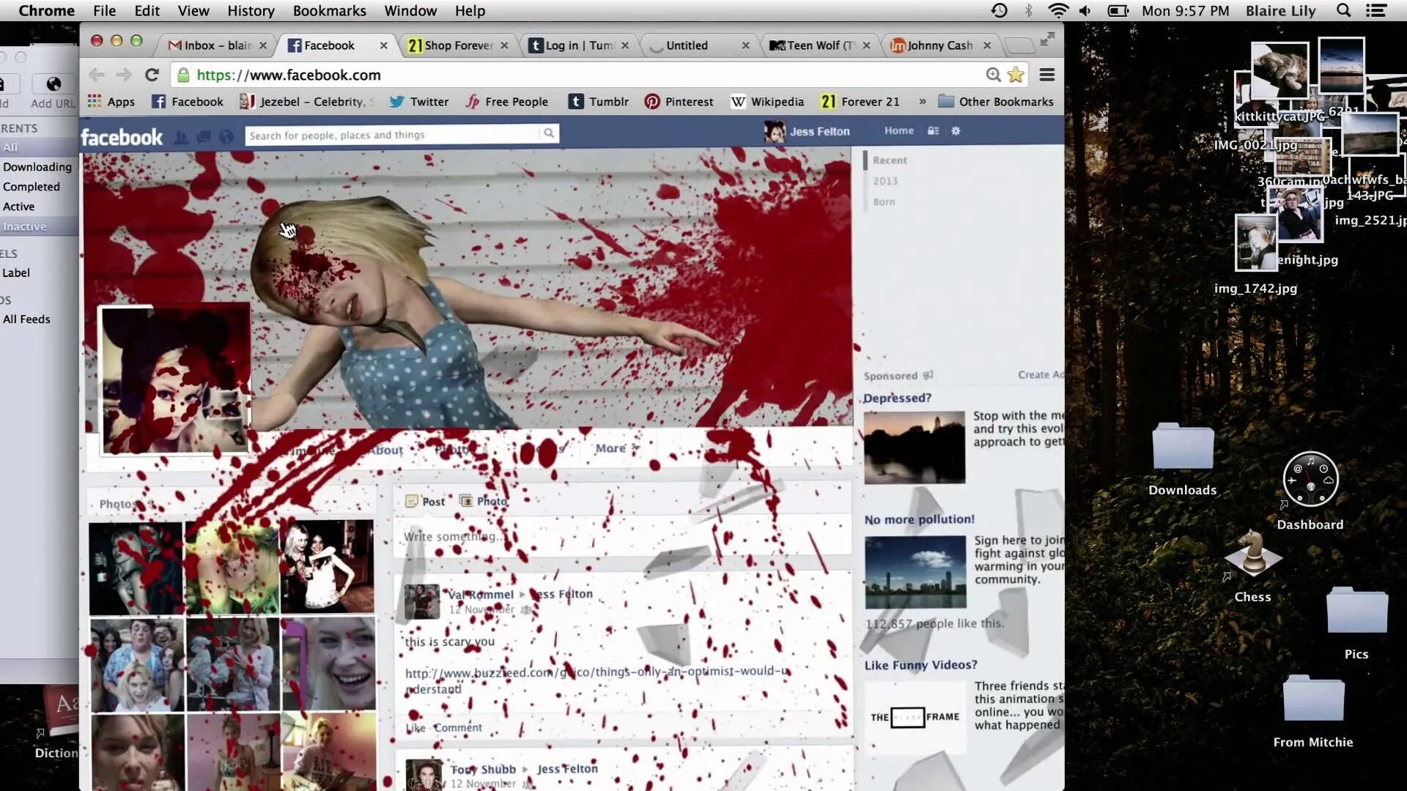Click the Facebook friend requests icon
Image resolution: width=1407 pixels, height=791 pixels.
point(181,137)
